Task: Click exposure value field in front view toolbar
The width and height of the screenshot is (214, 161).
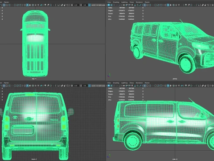Action: pyautogui.click(x=76, y=86)
